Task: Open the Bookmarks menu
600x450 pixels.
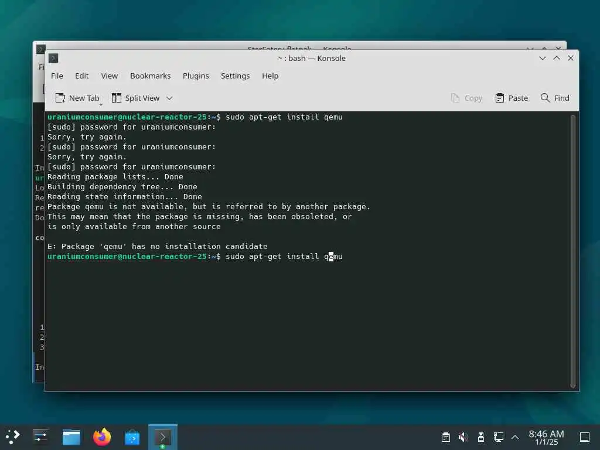Action: (x=151, y=76)
